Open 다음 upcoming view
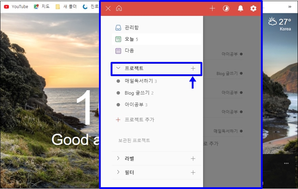Image resolution: width=298 pixels, height=189 pixels. pyautogui.click(x=156, y=51)
